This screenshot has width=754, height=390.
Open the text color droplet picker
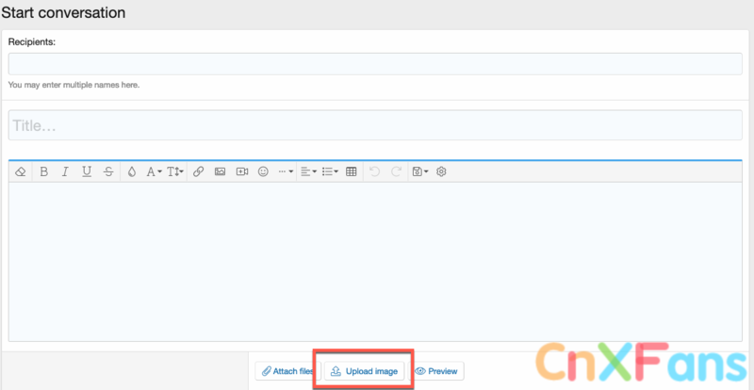pyautogui.click(x=132, y=171)
